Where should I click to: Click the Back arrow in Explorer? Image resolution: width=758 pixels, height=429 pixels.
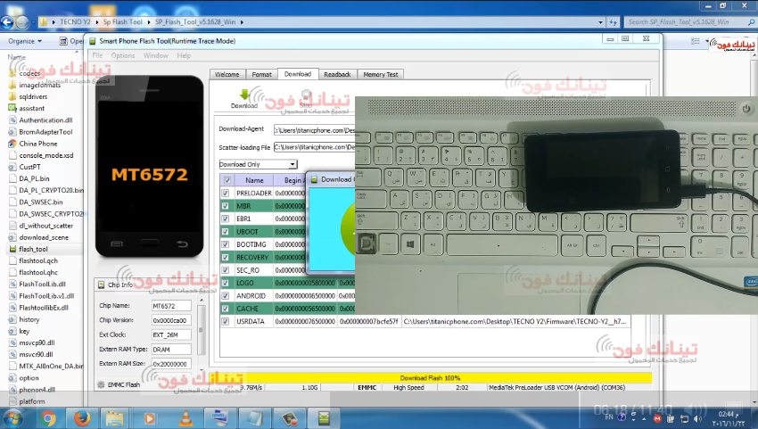click(7, 22)
